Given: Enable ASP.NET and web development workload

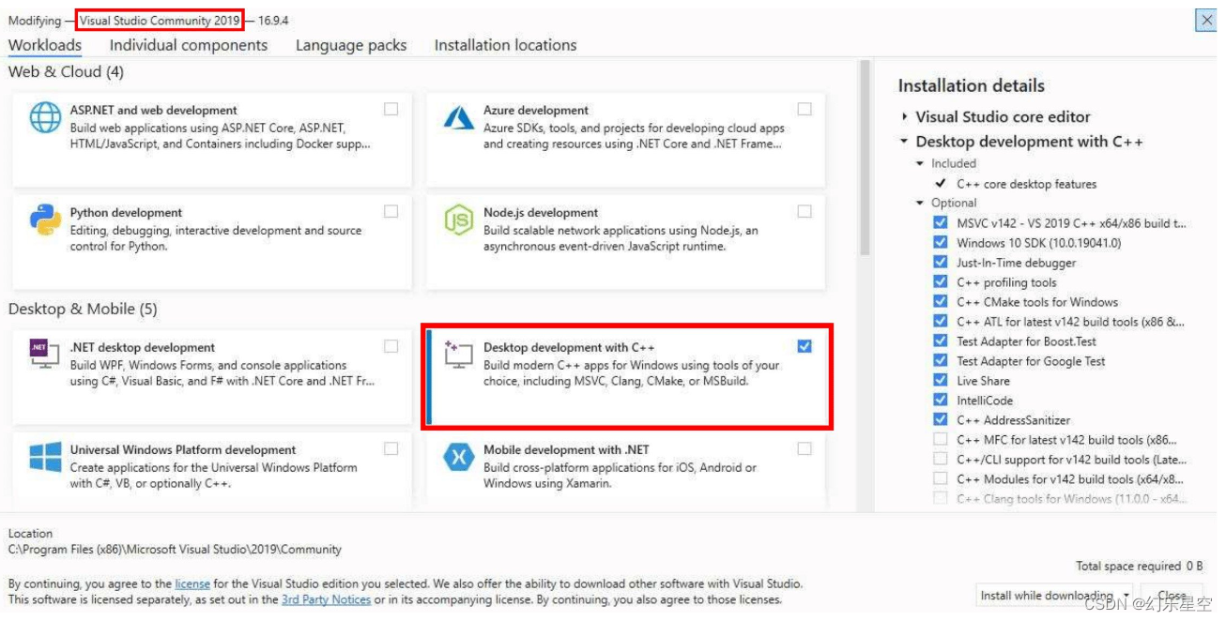Looking at the screenshot, I should coord(391,110).
